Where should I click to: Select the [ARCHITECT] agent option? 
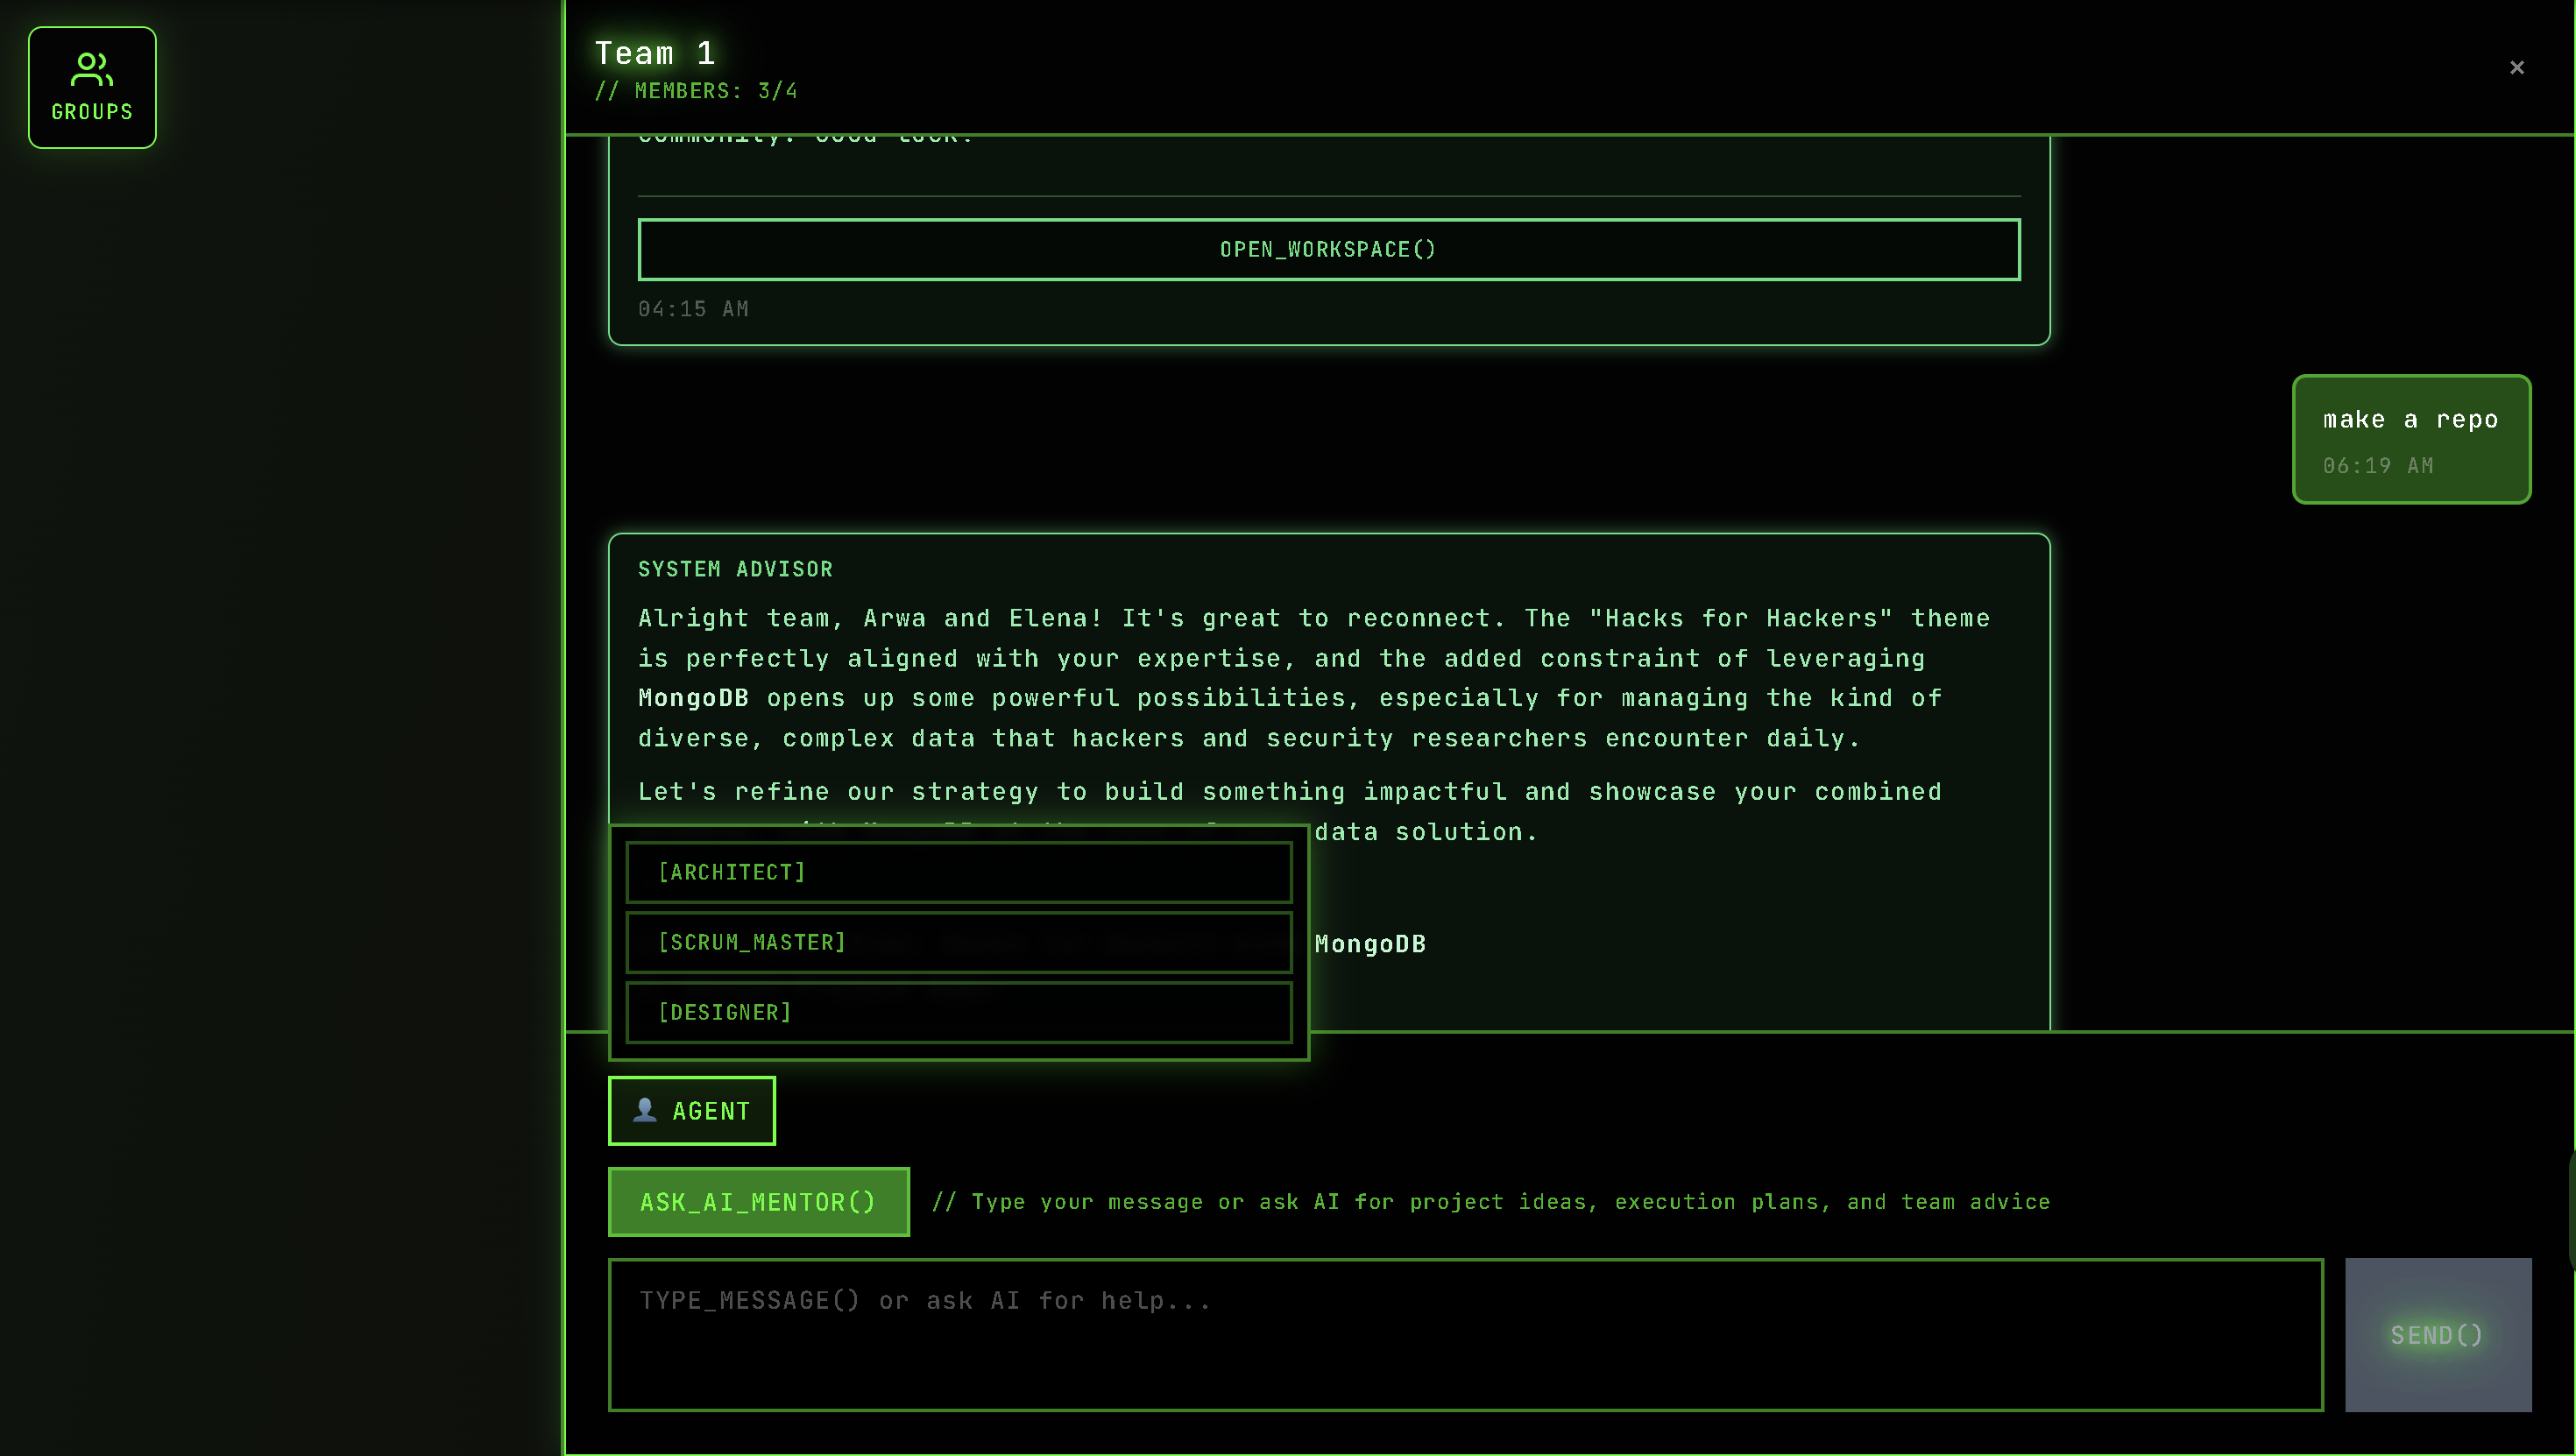click(x=958, y=872)
